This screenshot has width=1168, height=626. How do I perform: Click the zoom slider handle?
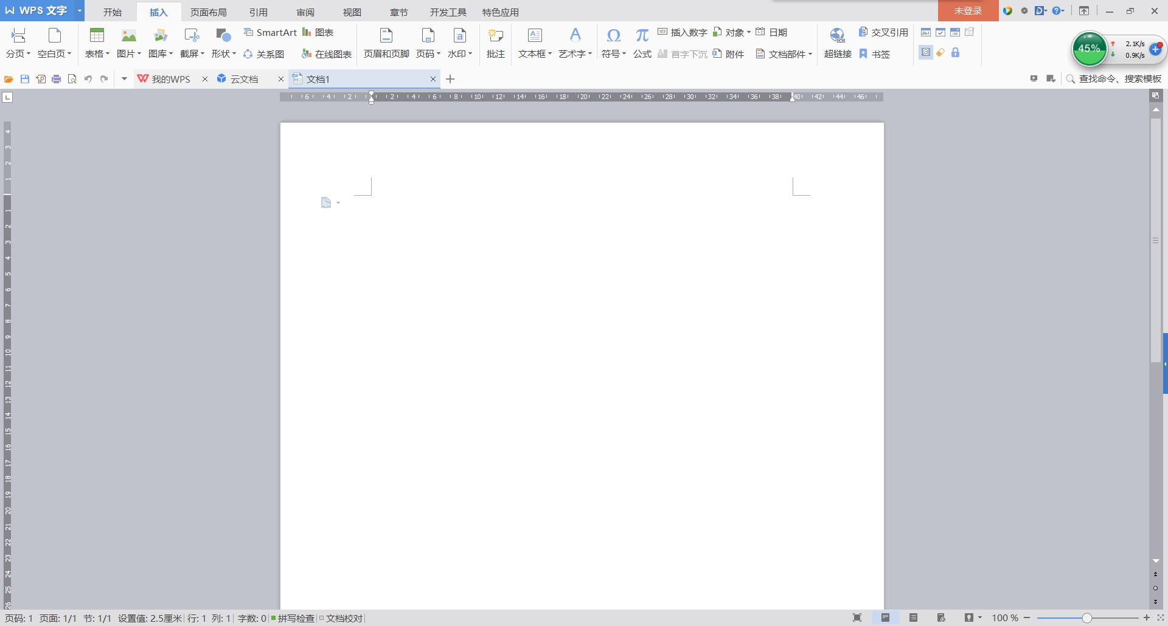tap(1087, 618)
